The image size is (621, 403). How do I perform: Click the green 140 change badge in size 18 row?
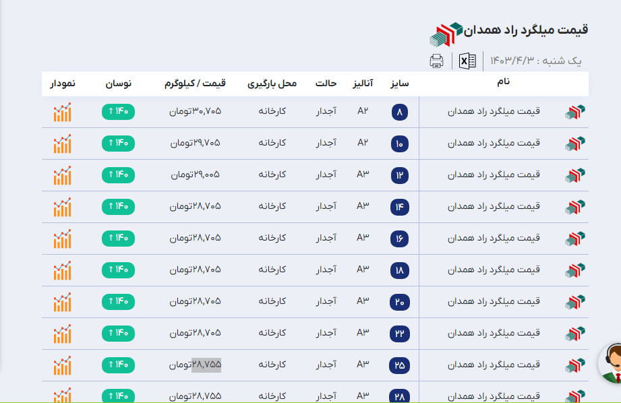[x=118, y=270]
